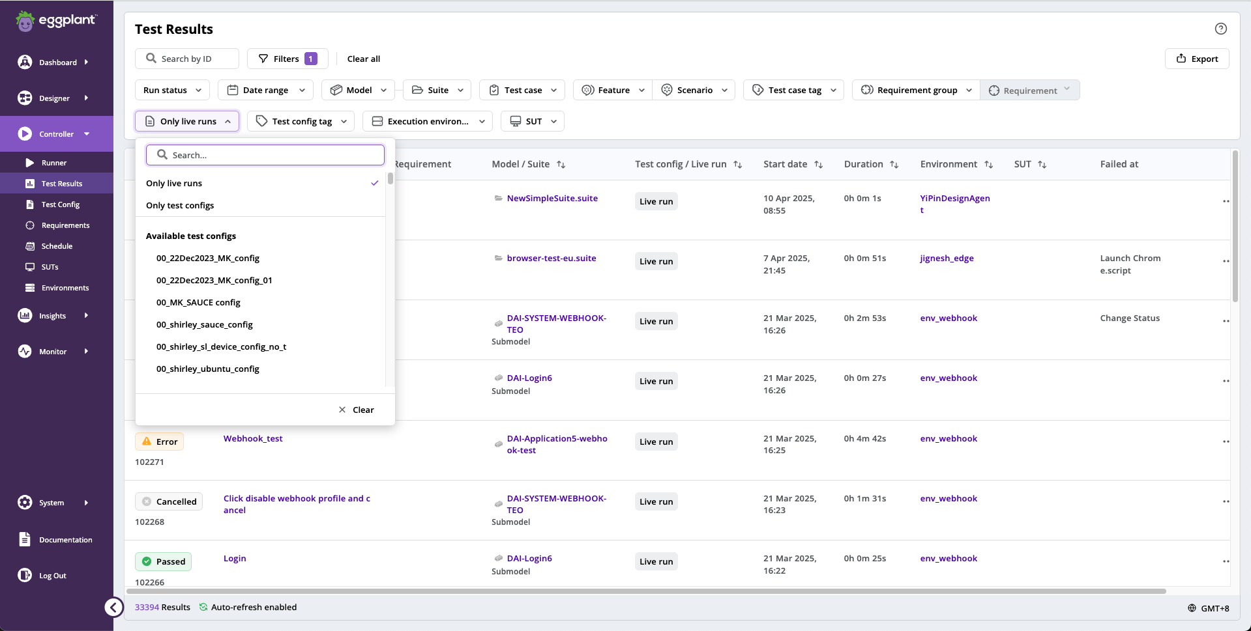
Task: Select Only live runs option
Action: pyautogui.click(x=261, y=183)
